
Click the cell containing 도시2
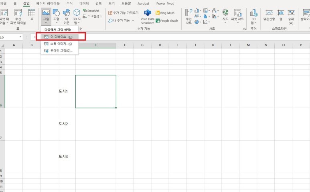67,124
